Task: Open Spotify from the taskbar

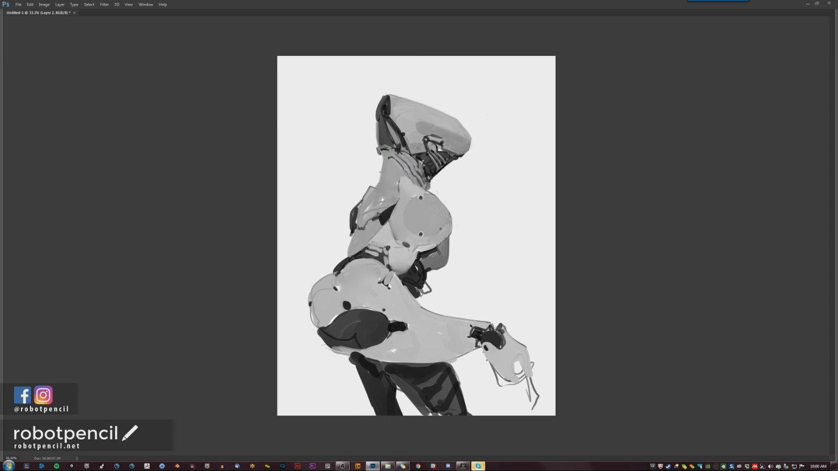Action: pyautogui.click(x=56, y=466)
